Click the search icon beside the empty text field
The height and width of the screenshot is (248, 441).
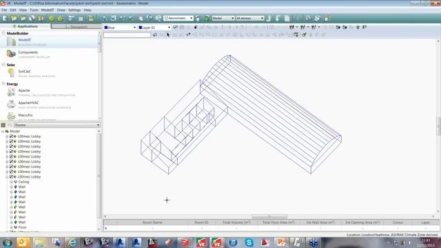click(154, 35)
